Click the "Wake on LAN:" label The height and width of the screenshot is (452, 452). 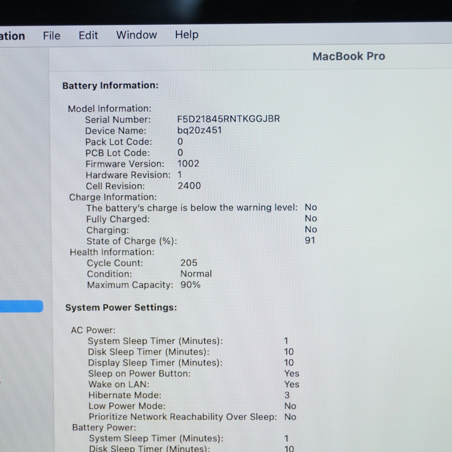tap(119, 385)
